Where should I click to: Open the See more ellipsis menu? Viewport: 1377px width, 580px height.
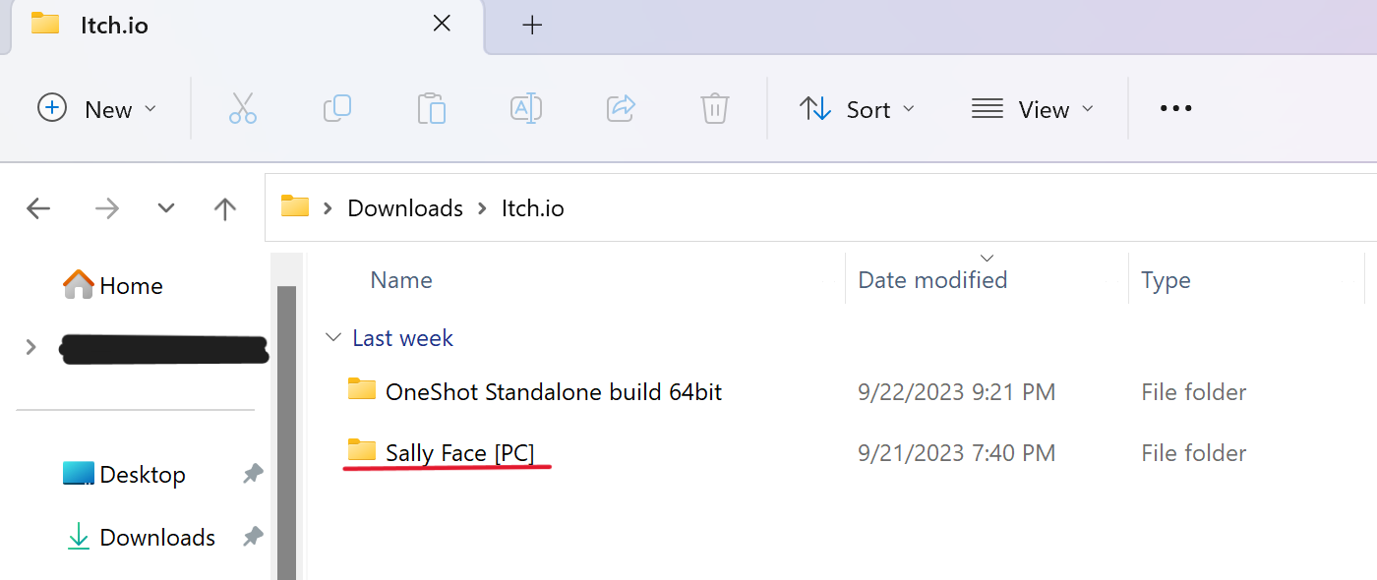pyautogui.click(x=1175, y=109)
